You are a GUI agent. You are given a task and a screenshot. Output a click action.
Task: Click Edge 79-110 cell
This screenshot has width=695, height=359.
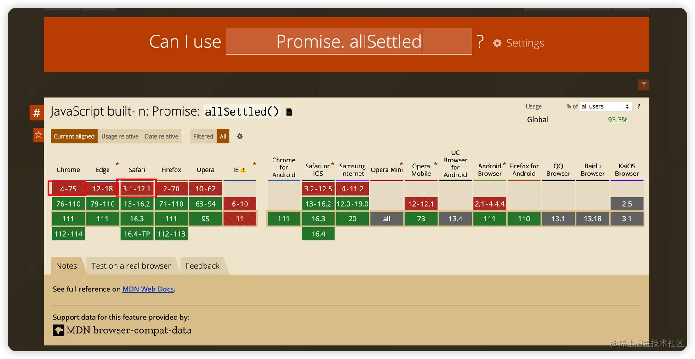pos(103,204)
